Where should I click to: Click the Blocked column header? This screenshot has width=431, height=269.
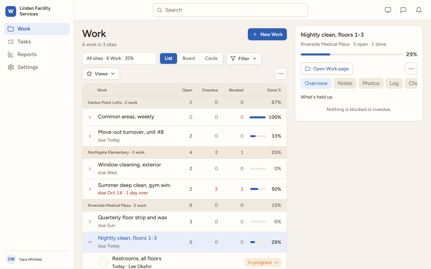coord(236,90)
